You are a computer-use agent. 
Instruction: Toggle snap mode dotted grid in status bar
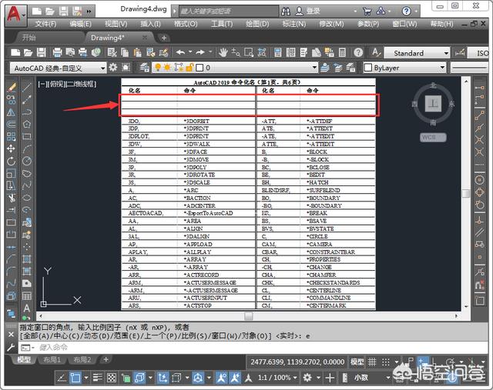click(386, 362)
